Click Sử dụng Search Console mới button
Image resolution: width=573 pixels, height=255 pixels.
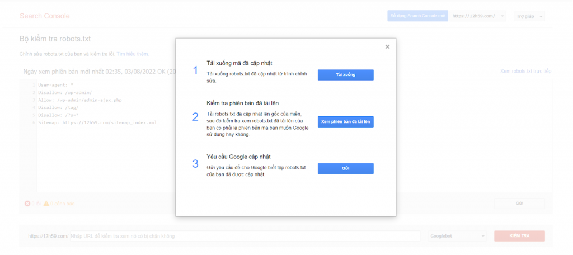pyautogui.click(x=417, y=16)
